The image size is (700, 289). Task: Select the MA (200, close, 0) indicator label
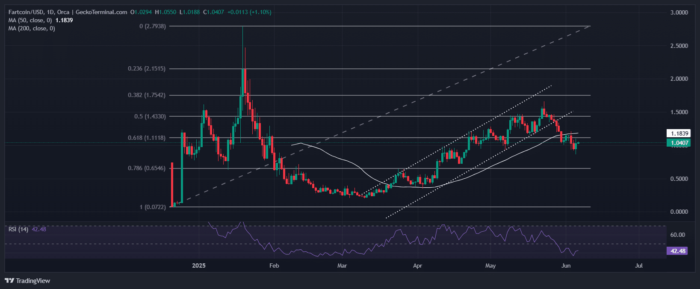[32, 28]
